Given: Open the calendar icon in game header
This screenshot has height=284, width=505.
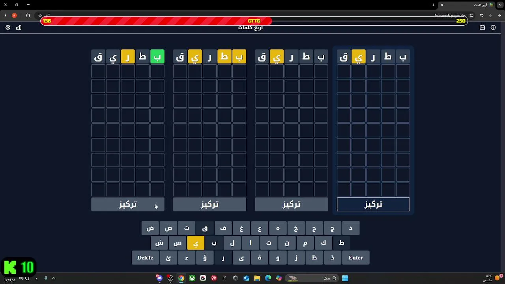Looking at the screenshot, I should [x=482, y=28].
